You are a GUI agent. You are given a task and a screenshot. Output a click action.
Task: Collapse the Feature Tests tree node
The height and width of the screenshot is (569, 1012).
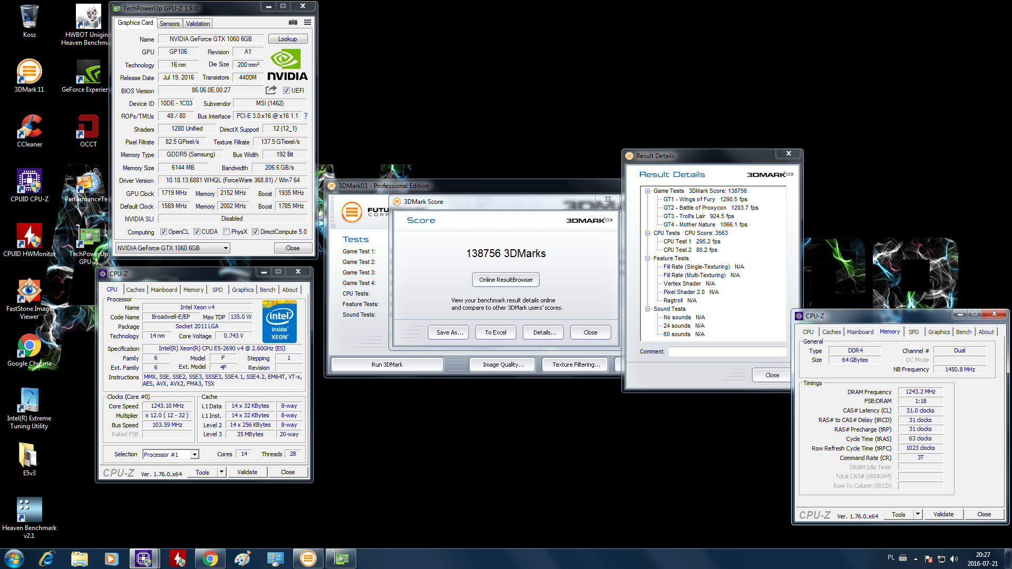647,259
